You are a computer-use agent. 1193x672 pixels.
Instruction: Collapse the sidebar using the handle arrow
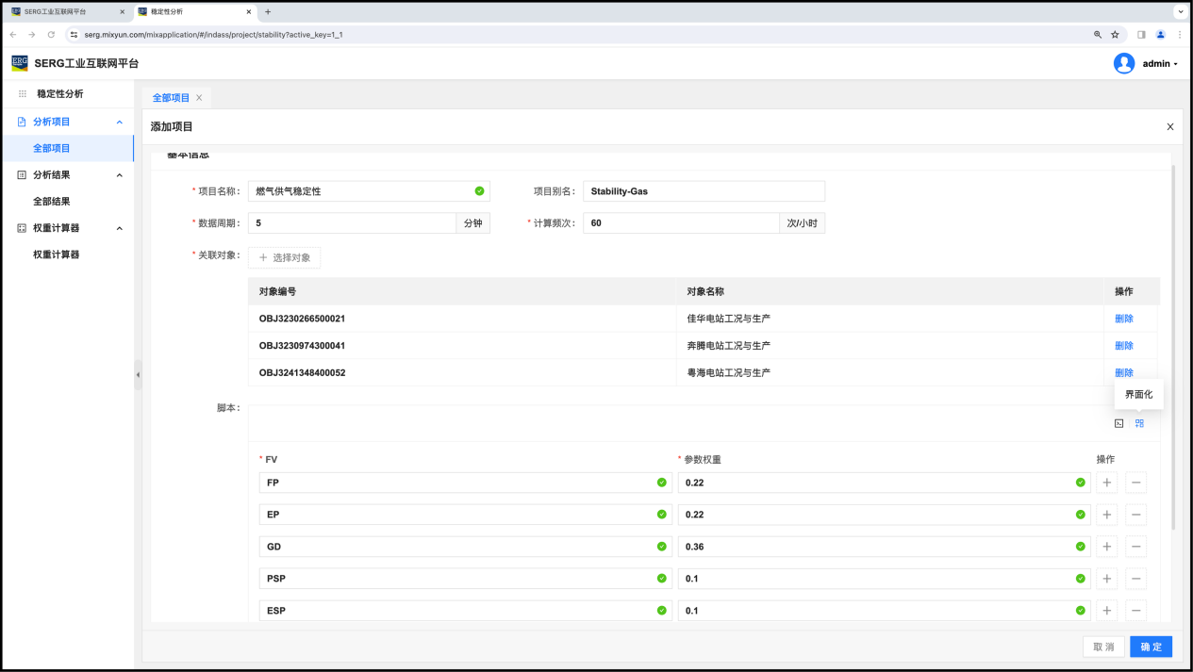tap(138, 374)
